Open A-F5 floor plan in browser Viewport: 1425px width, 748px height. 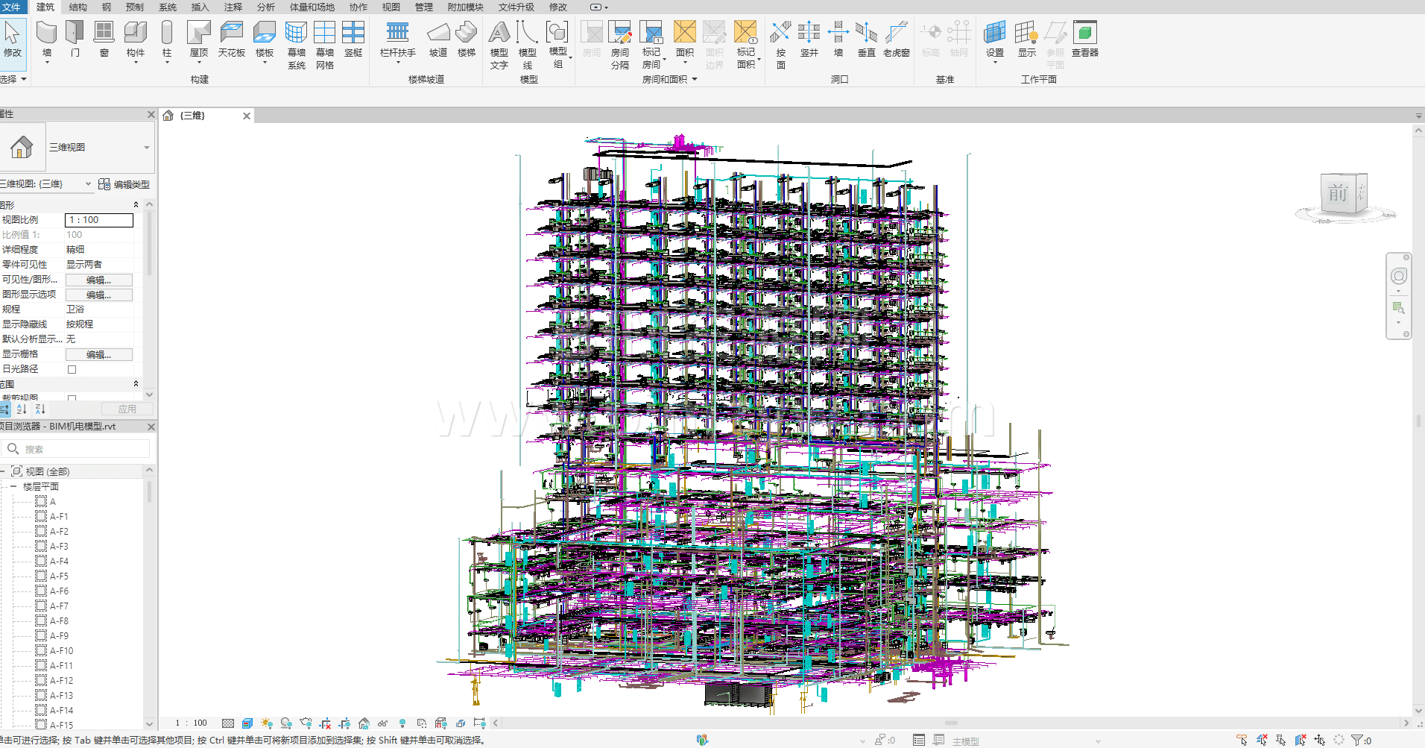point(59,576)
